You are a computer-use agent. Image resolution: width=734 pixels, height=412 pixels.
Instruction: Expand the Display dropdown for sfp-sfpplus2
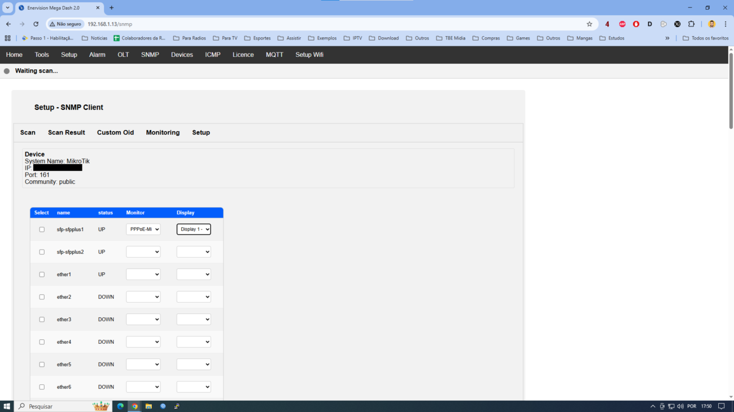[x=194, y=252]
